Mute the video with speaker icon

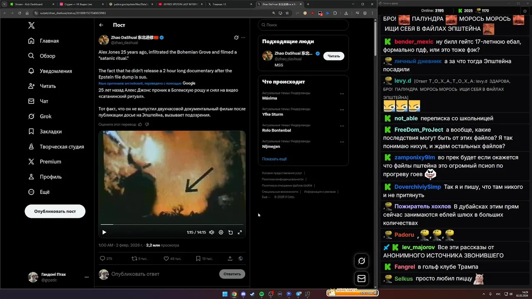point(212,232)
